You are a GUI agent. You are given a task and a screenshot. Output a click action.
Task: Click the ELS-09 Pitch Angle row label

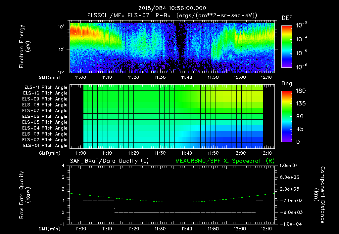tap(45, 99)
